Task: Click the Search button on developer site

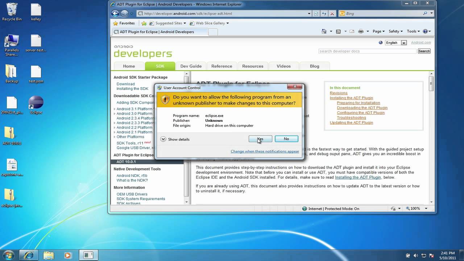Action: [424, 51]
